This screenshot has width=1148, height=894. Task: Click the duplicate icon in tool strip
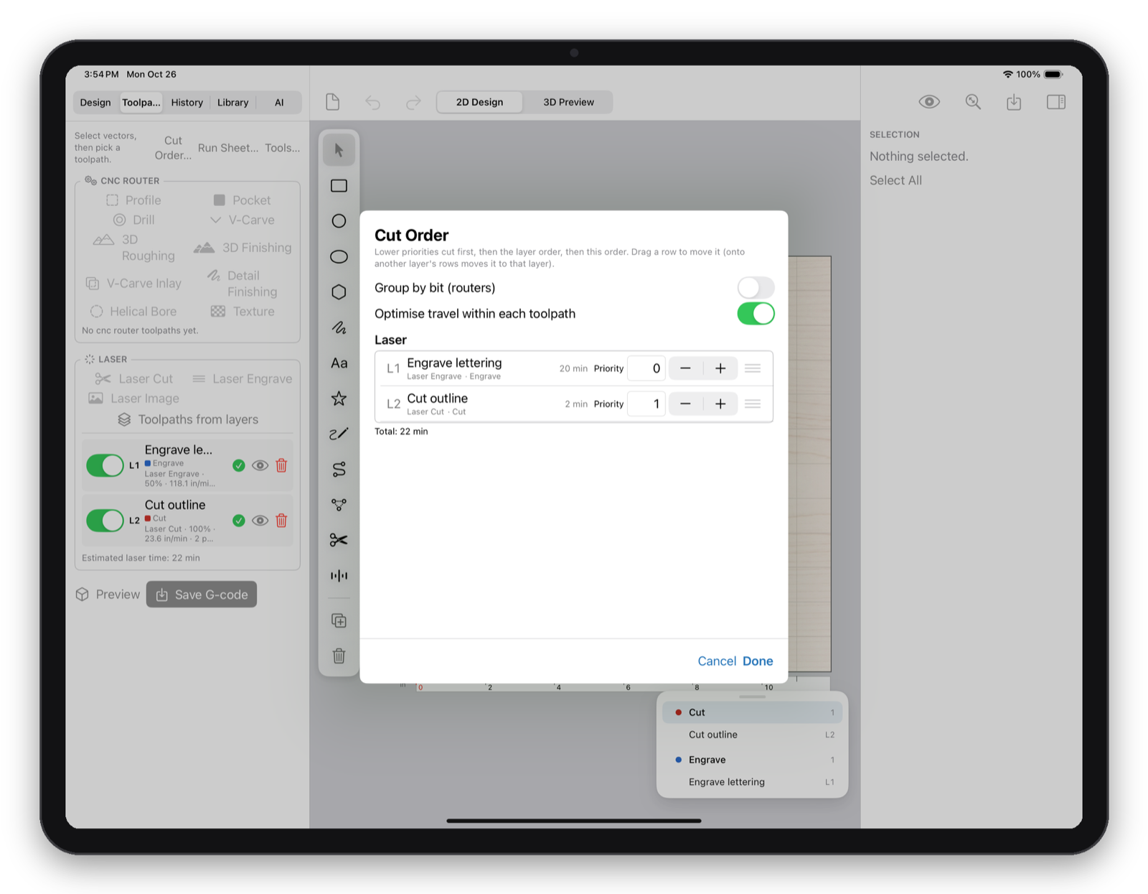[x=339, y=620]
